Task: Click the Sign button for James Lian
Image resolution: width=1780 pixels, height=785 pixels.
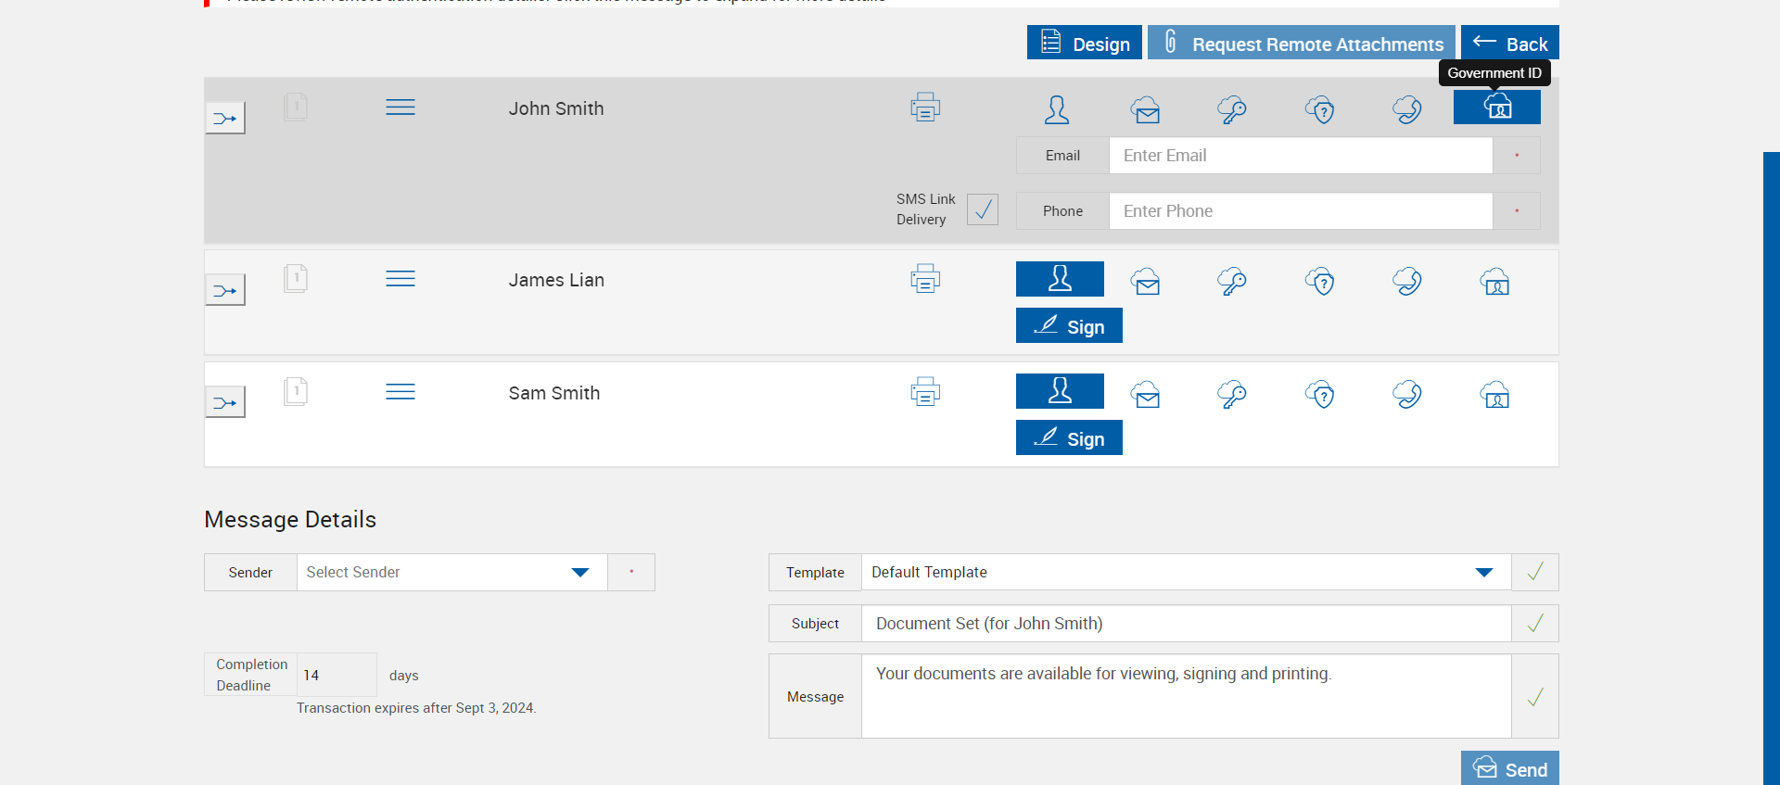Action: (1069, 326)
